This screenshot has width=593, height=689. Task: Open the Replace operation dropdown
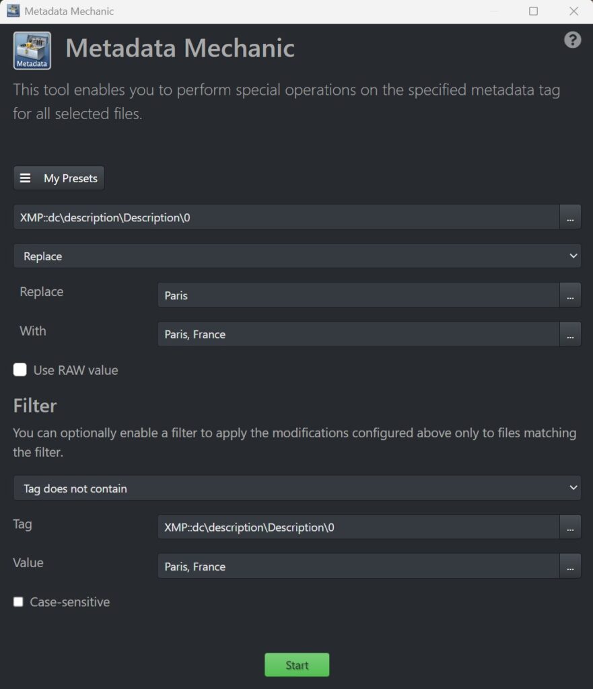[x=296, y=256]
